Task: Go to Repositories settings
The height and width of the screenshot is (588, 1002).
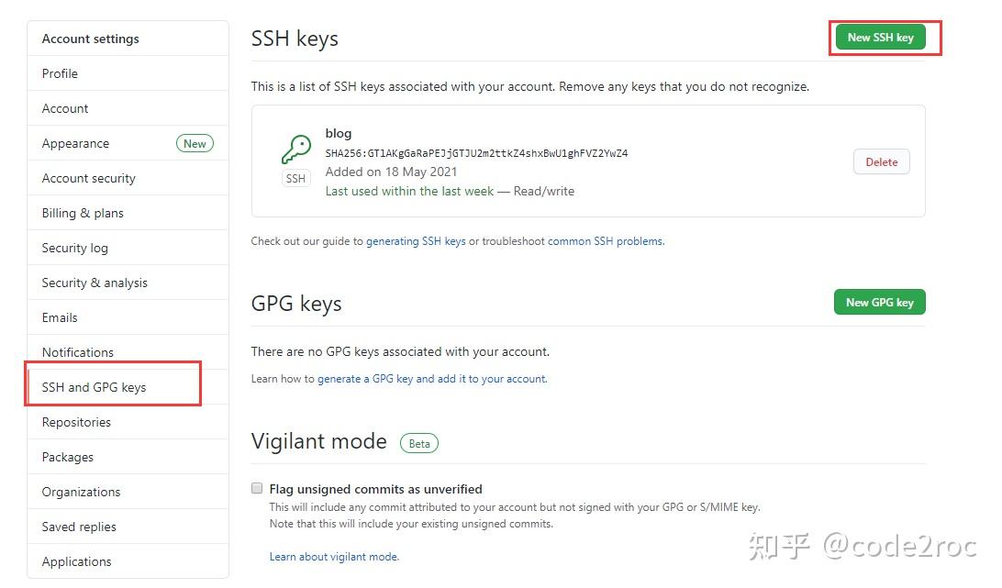Action: 76,422
